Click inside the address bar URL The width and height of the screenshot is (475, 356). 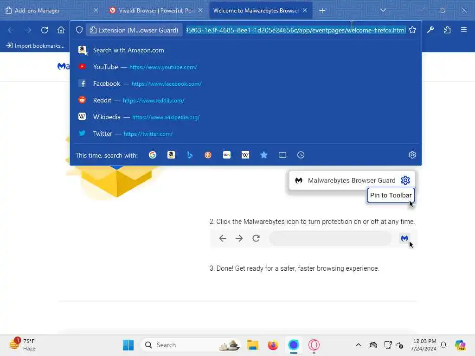295,30
